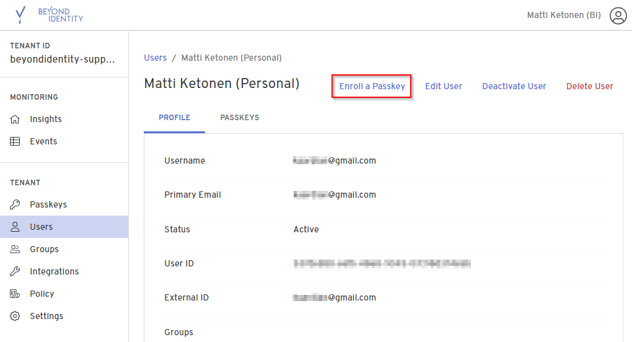The width and height of the screenshot is (632, 342).
Task: Click Deactivate User
Action: (x=514, y=86)
